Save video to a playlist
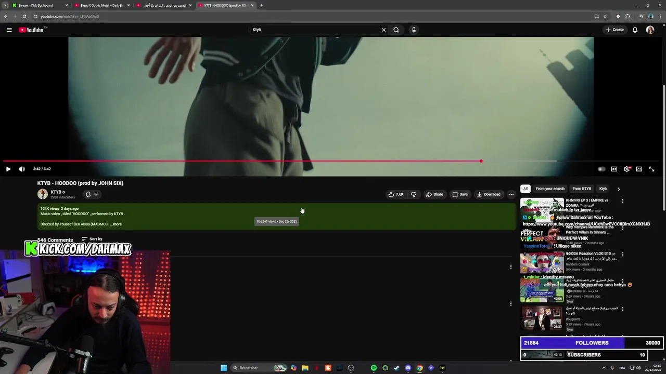This screenshot has height=374, width=666. tap(460, 194)
